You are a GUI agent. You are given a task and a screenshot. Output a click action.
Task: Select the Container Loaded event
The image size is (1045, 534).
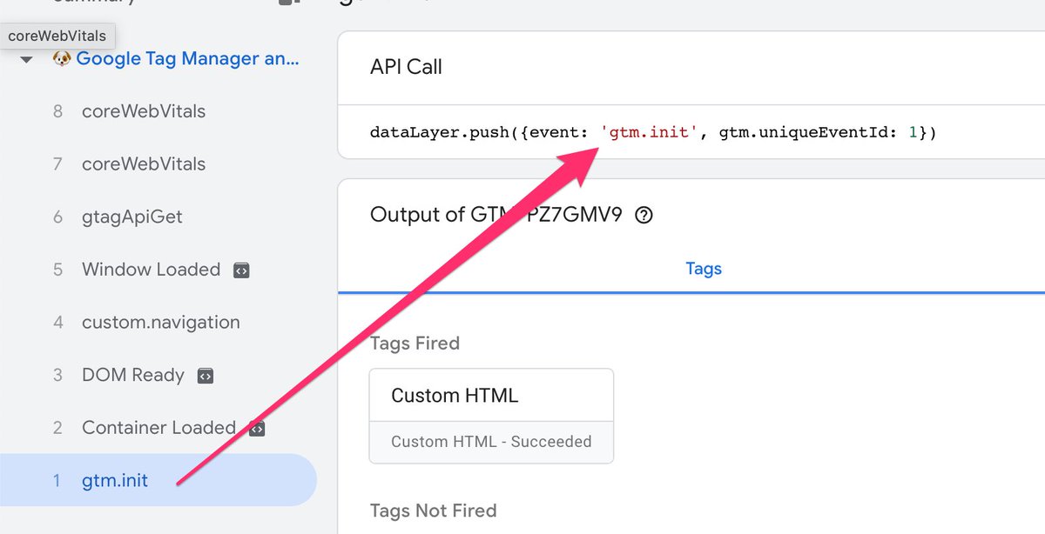point(158,427)
